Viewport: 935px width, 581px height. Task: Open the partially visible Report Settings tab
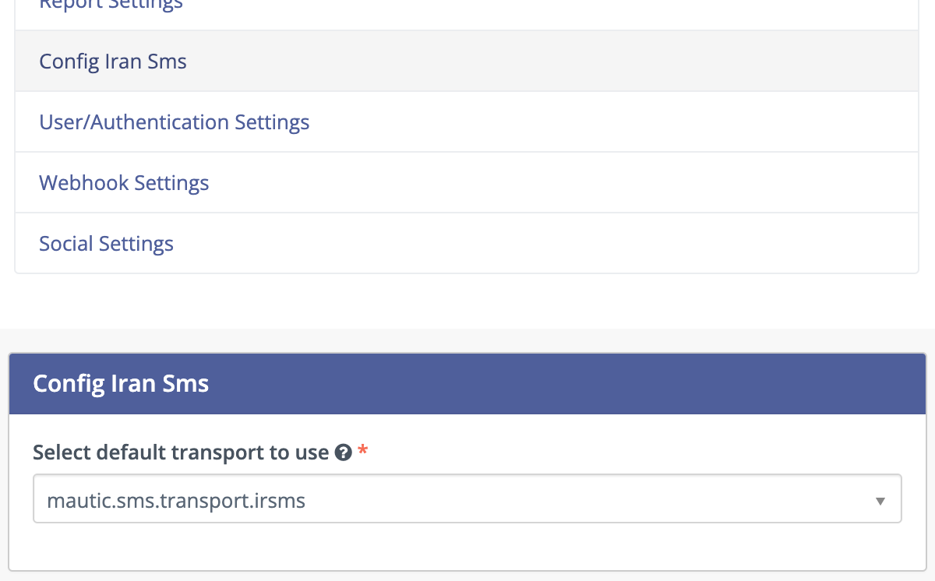pyautogui.click(x=111, y=6)
